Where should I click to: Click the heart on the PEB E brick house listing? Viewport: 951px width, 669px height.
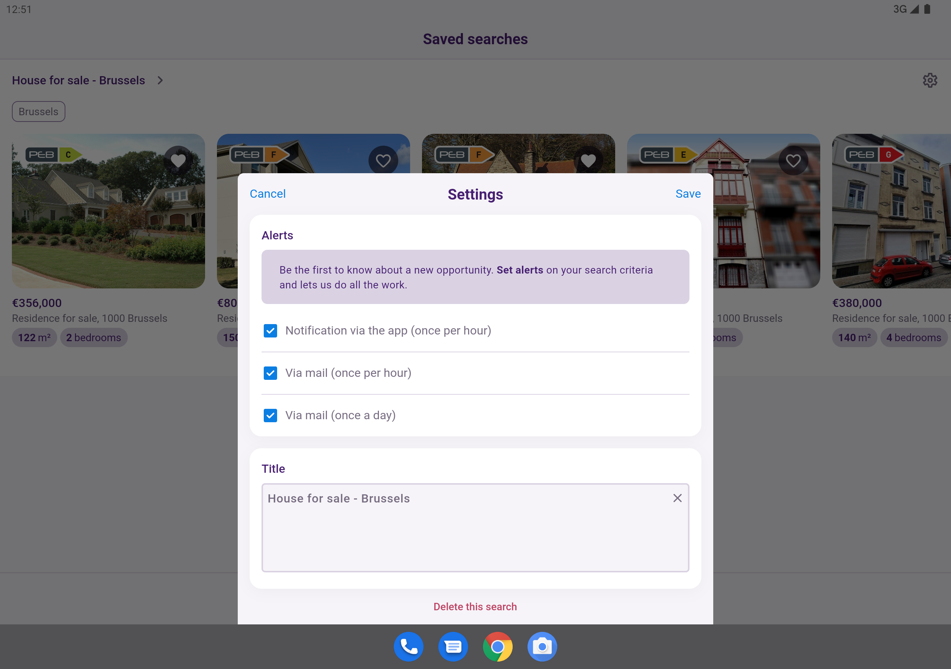(x=793, y=160)
